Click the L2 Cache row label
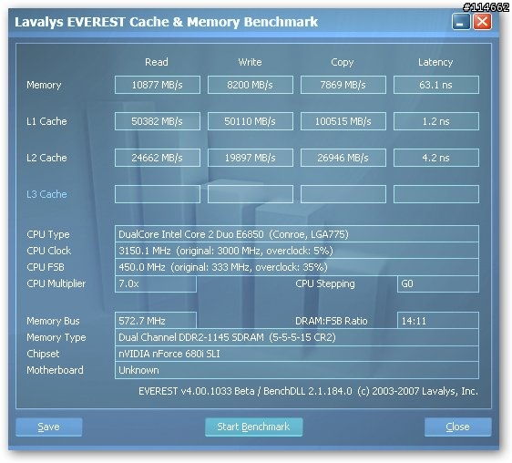 point(46,158)
